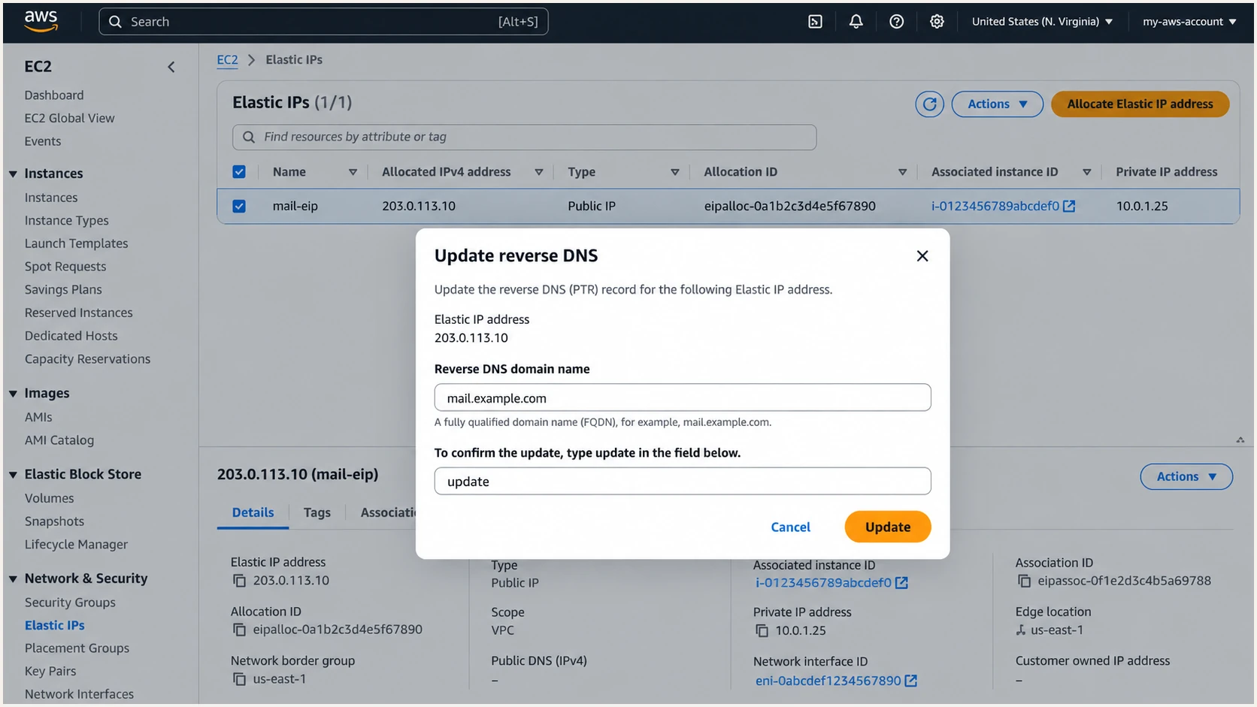Focus the Reverse DNS domain name field
The width and height of the screenshot is (1257, 707).
point(683,397)
